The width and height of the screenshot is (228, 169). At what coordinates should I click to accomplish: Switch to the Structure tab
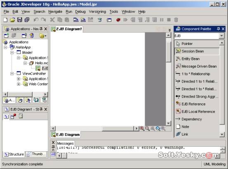pyautogui.click(x=14, y=154)
